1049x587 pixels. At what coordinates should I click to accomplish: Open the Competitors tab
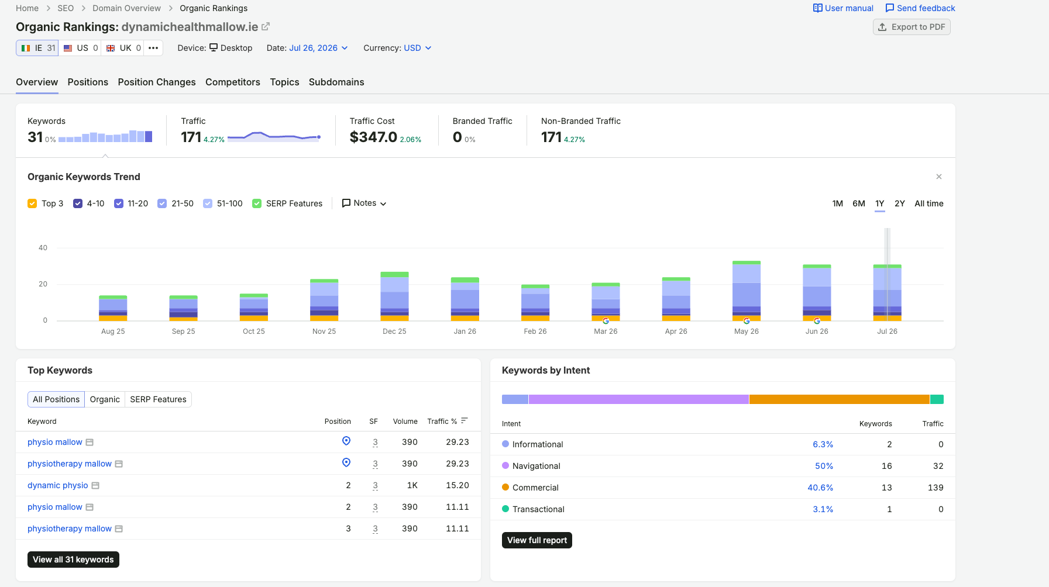pos(233,82)
